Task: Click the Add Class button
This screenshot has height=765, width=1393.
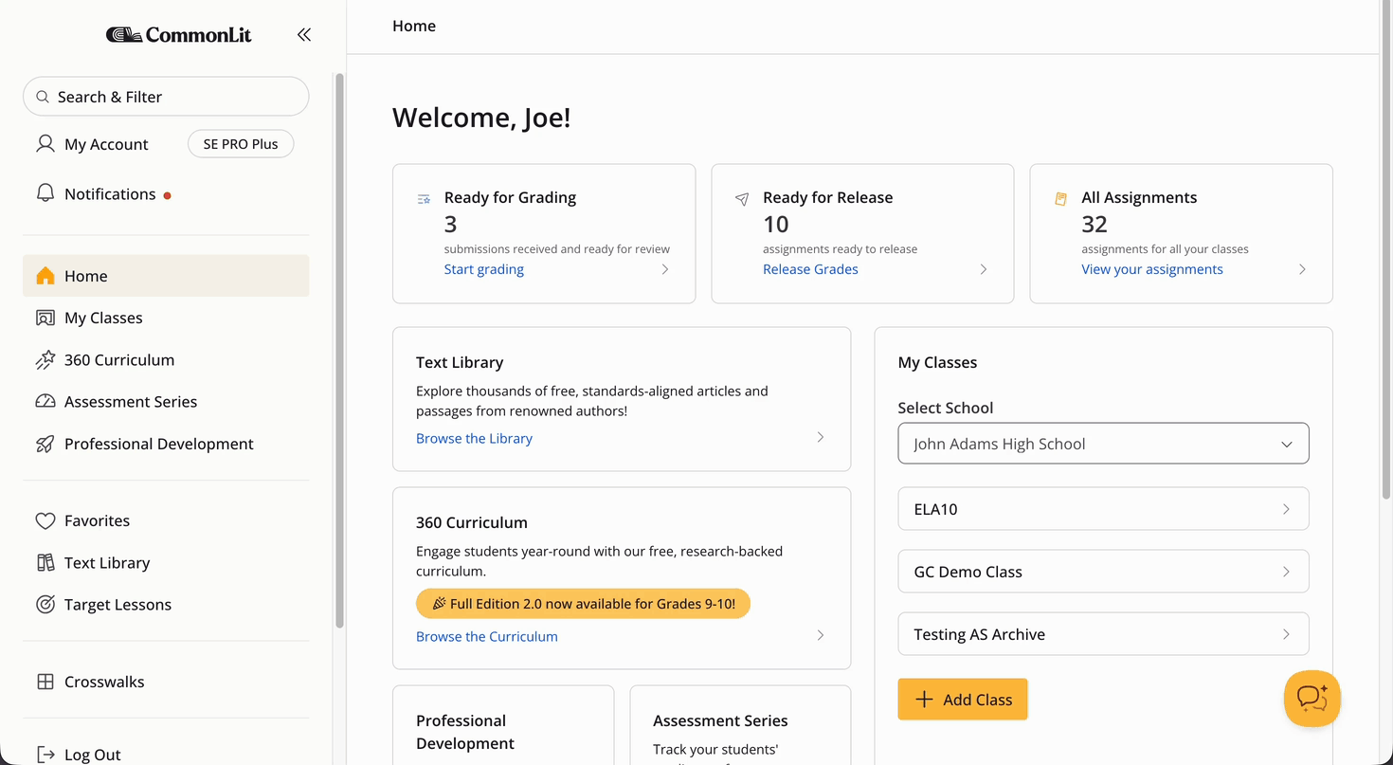Action: [963, 700]
